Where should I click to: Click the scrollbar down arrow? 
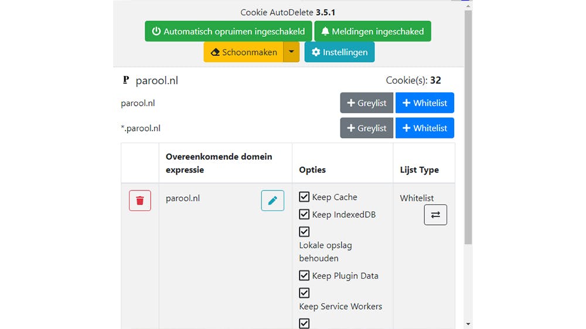click(x=468, y=324)
